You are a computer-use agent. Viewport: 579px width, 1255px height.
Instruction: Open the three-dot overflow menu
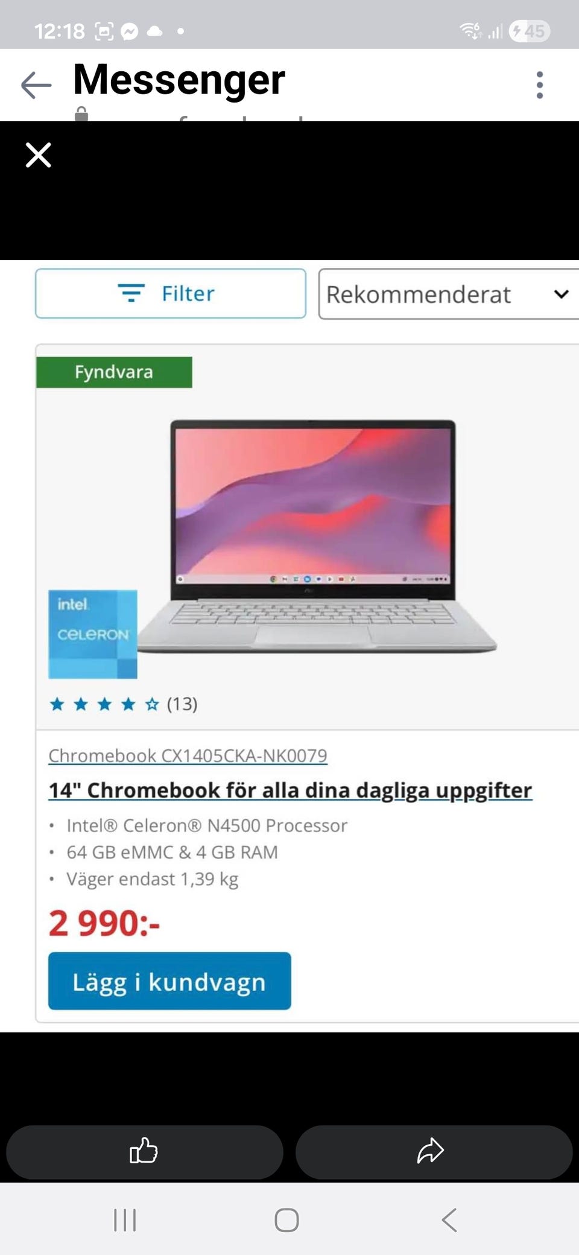540,85
